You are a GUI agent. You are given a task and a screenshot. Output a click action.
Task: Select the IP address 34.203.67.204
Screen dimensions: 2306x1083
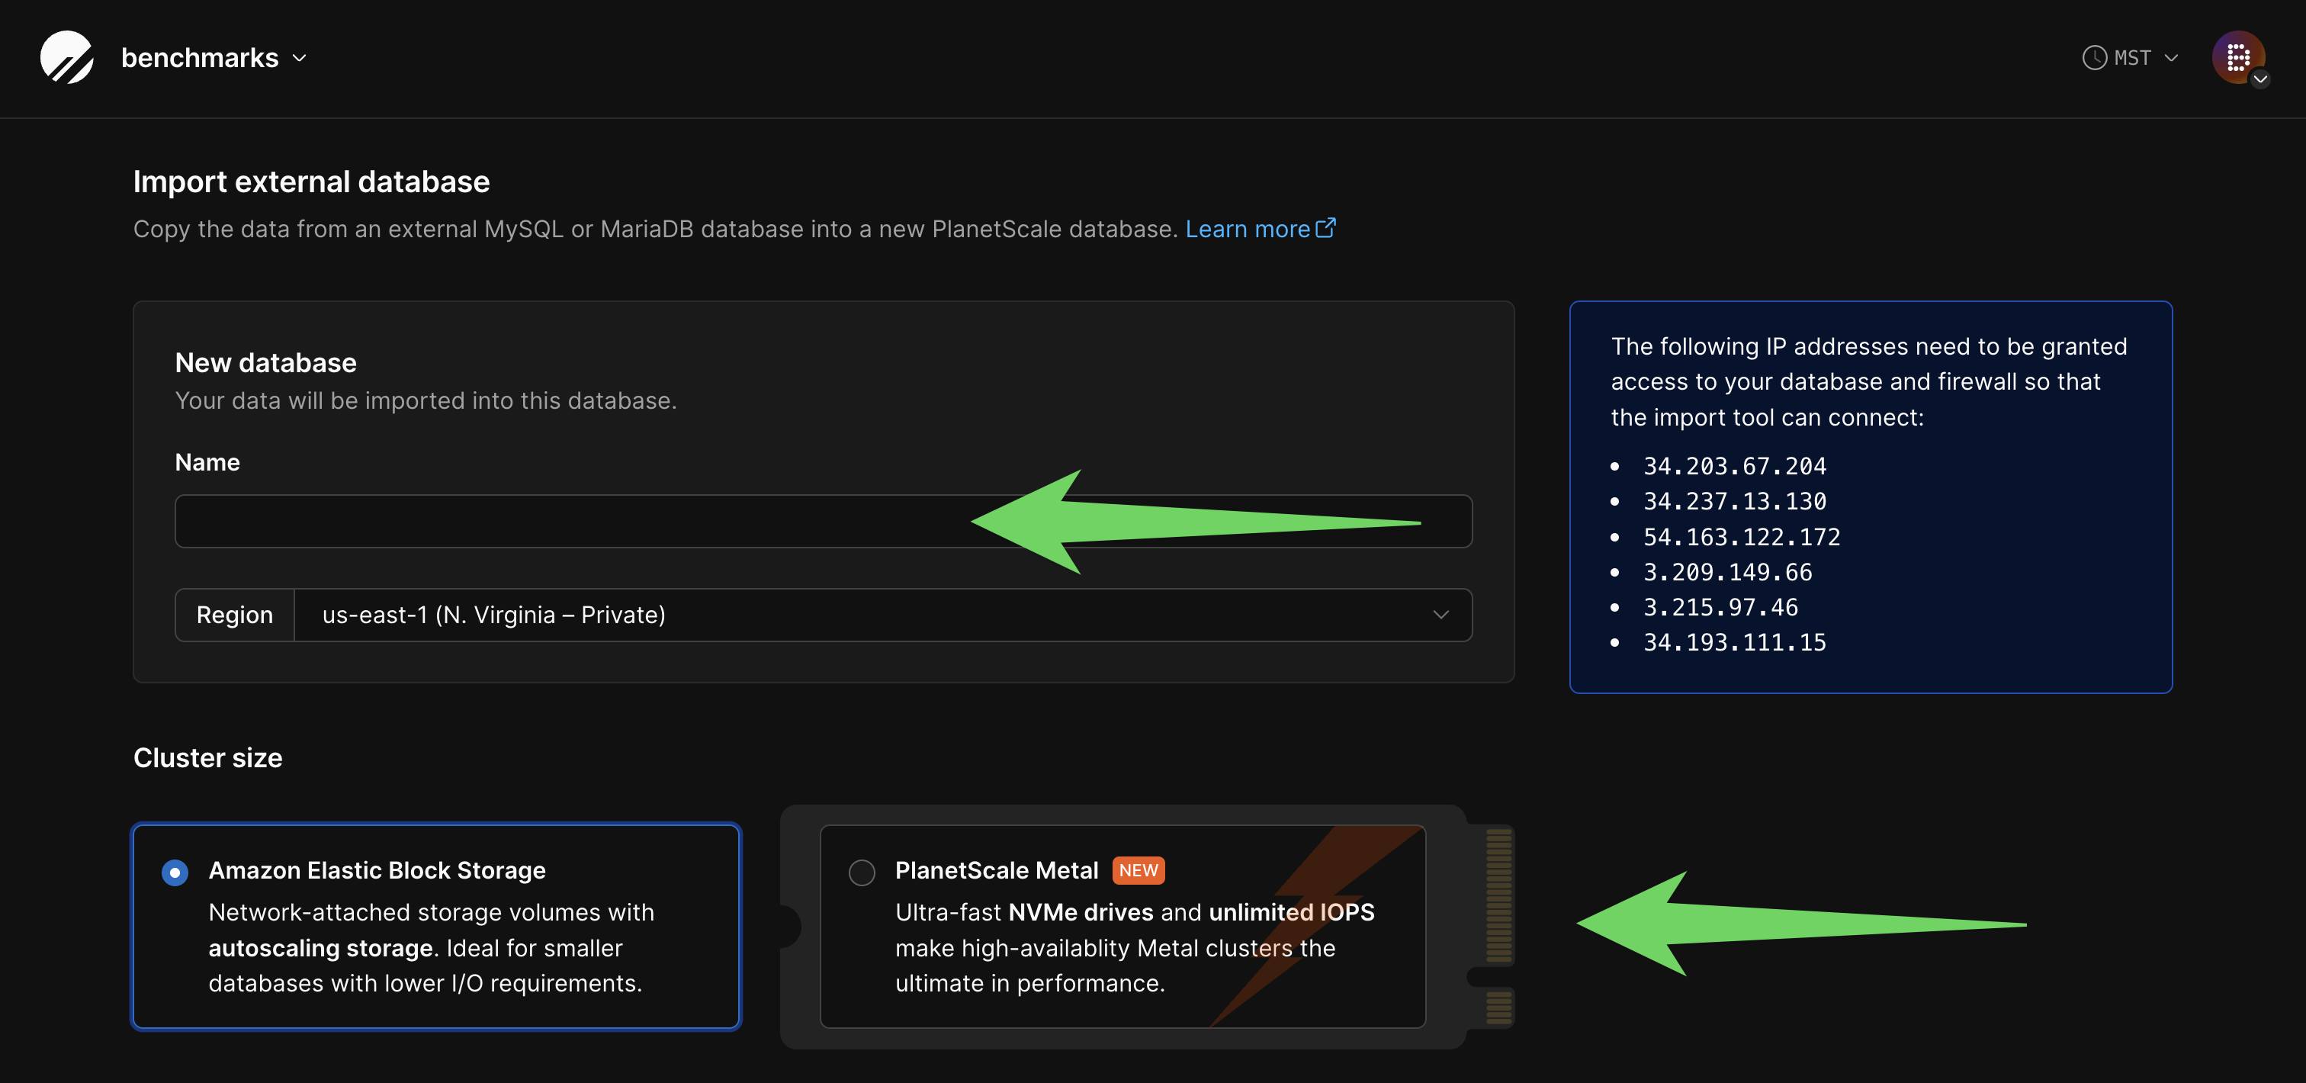(1734, 465)
